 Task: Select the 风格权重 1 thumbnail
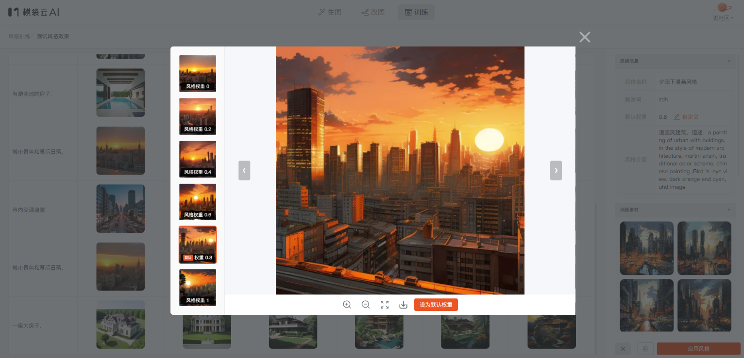click(x=198, y=287)
